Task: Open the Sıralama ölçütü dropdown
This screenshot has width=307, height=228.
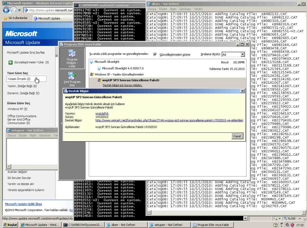Action: coord(243,54)
